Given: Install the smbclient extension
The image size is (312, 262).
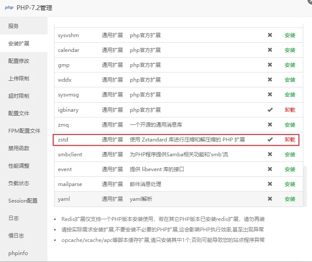Looking at the screenshot, I should point(290,155).
